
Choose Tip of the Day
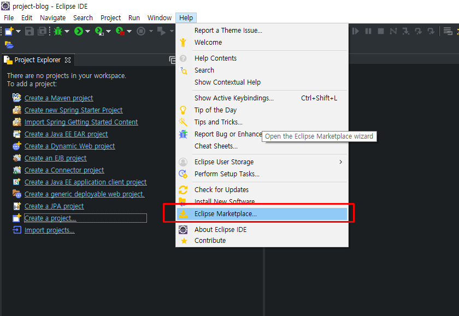click(x=262, y=110)
